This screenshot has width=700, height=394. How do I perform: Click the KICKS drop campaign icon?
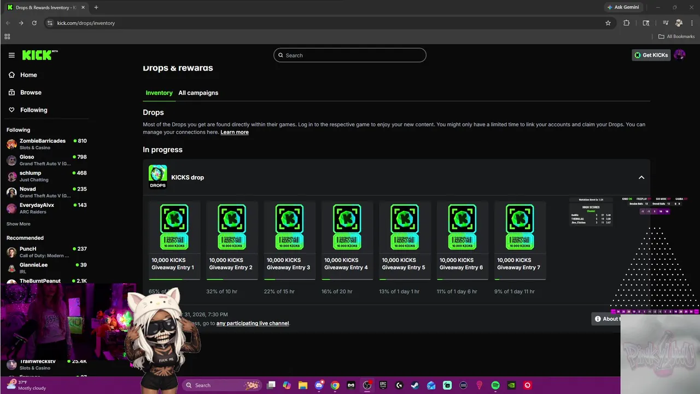157,176
